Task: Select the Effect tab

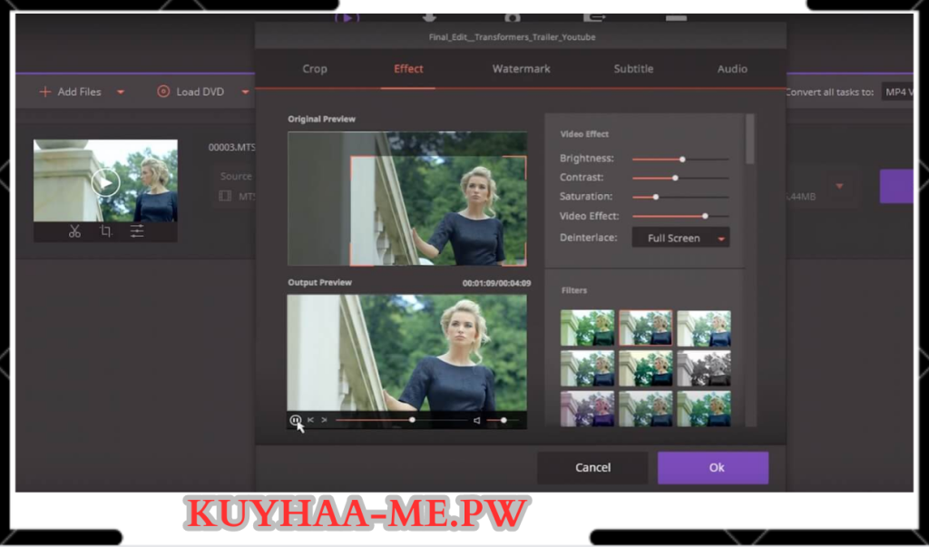Action: click(408, 69)
